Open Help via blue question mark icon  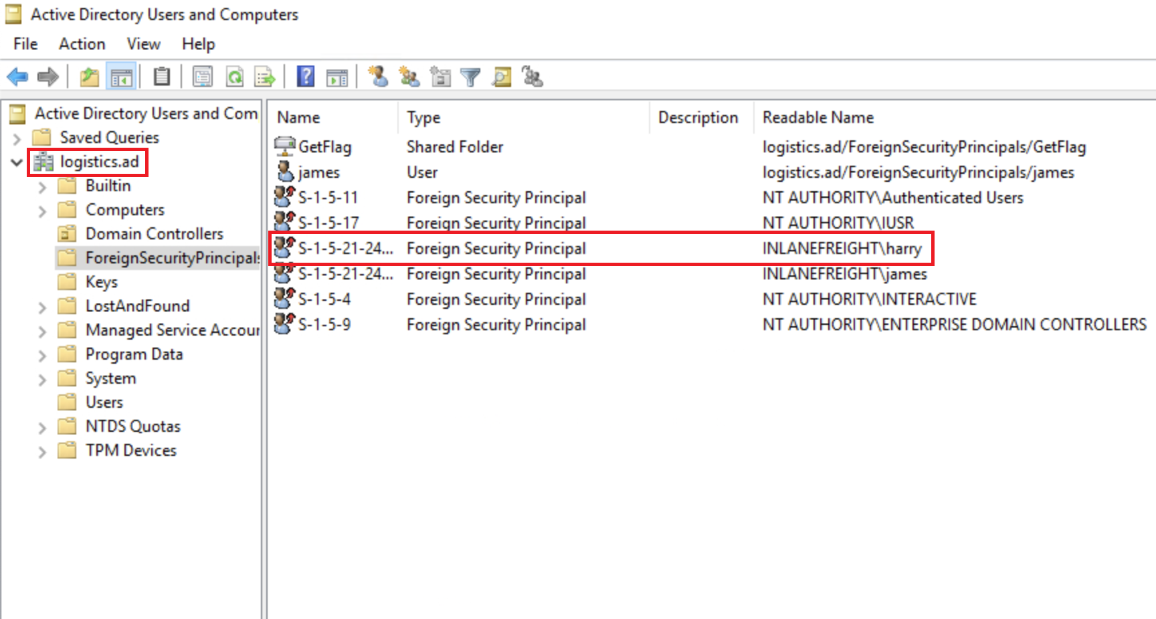click(306, 77)
